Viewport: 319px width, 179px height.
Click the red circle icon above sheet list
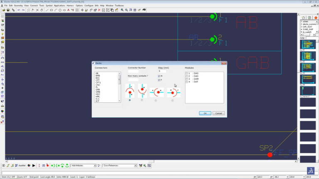316,18
